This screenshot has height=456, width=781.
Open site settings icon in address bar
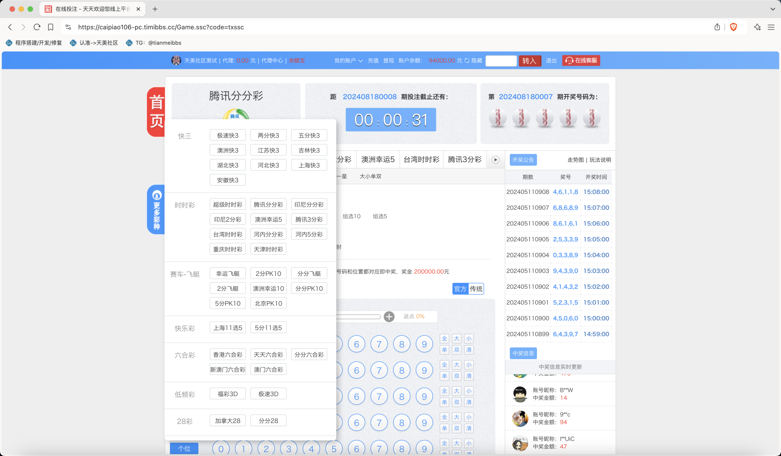(68, 27)
